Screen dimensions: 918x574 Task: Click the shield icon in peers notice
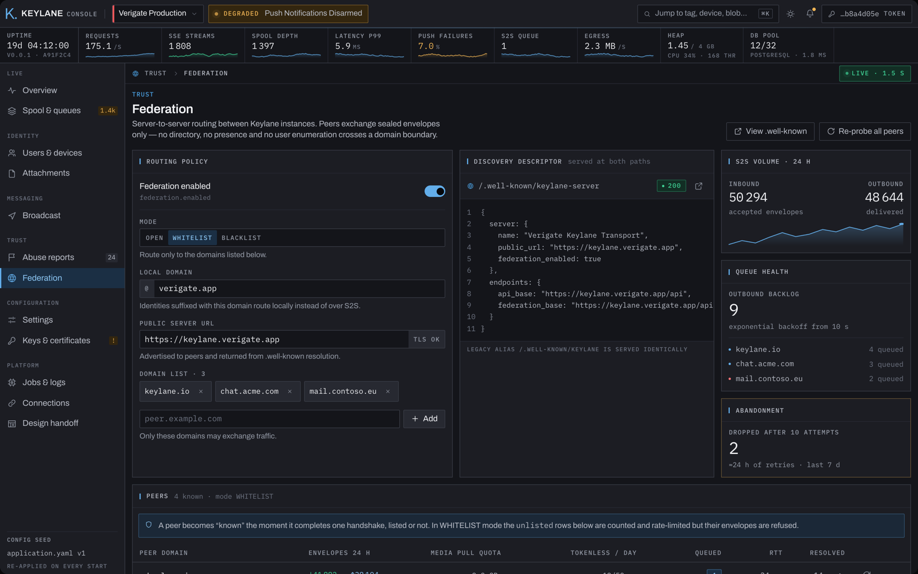(149, 525)
